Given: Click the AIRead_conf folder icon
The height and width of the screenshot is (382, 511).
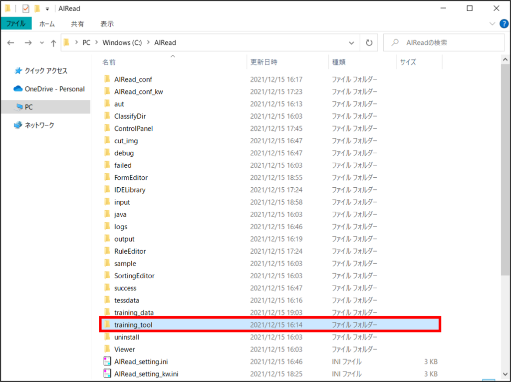Looking at the screenshot, I should click(107, 79).
